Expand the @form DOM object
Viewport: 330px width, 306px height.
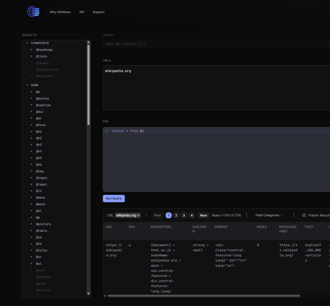32,125
